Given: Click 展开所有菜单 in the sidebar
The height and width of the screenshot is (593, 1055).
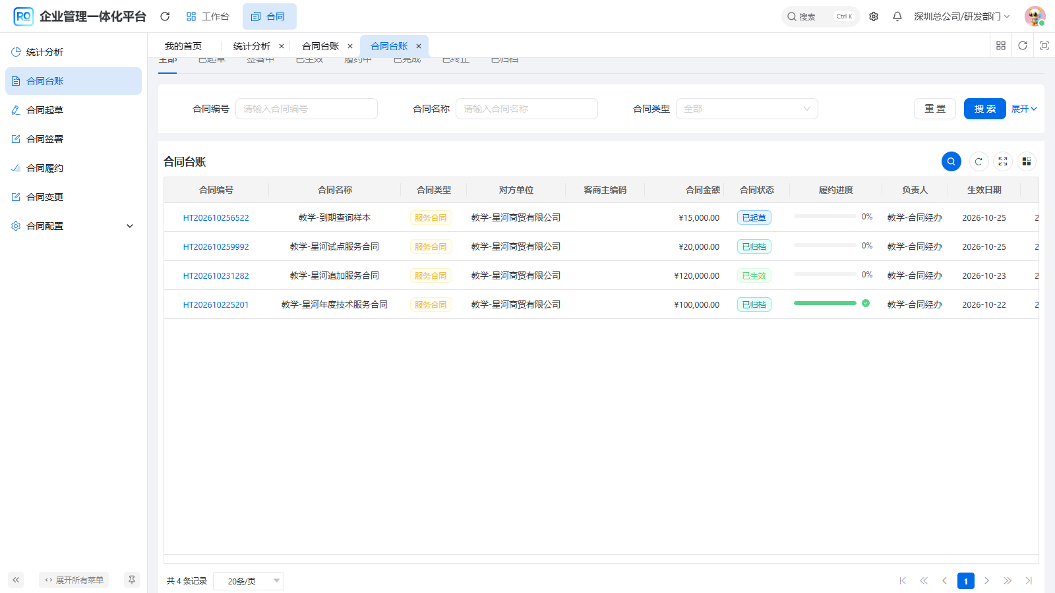Looking at the screenshot, I should coord(74,580).
